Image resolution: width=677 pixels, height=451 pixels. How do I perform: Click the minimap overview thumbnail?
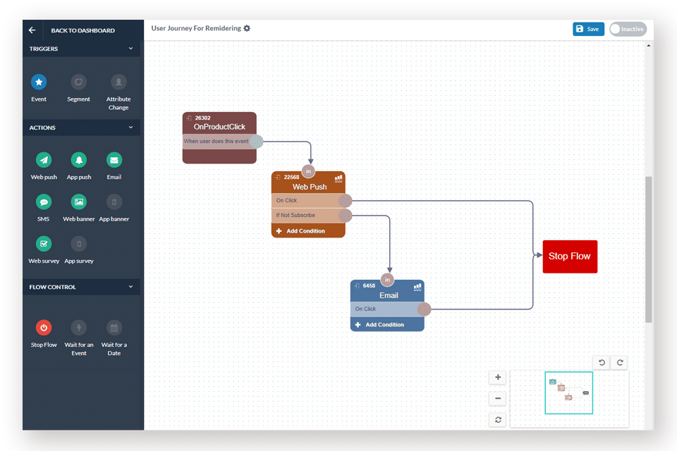point(569,393)
